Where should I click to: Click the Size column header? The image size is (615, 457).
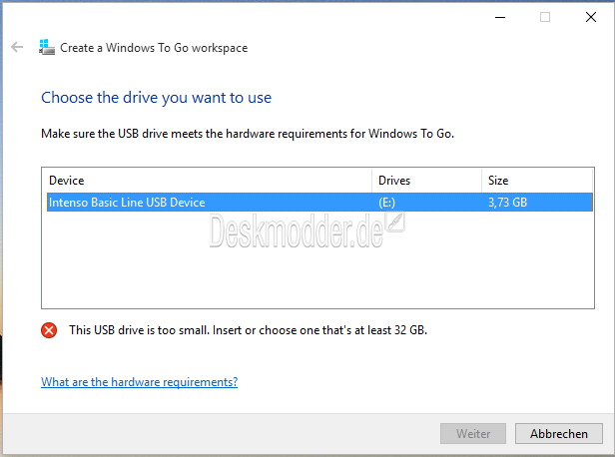pos(537,181)
